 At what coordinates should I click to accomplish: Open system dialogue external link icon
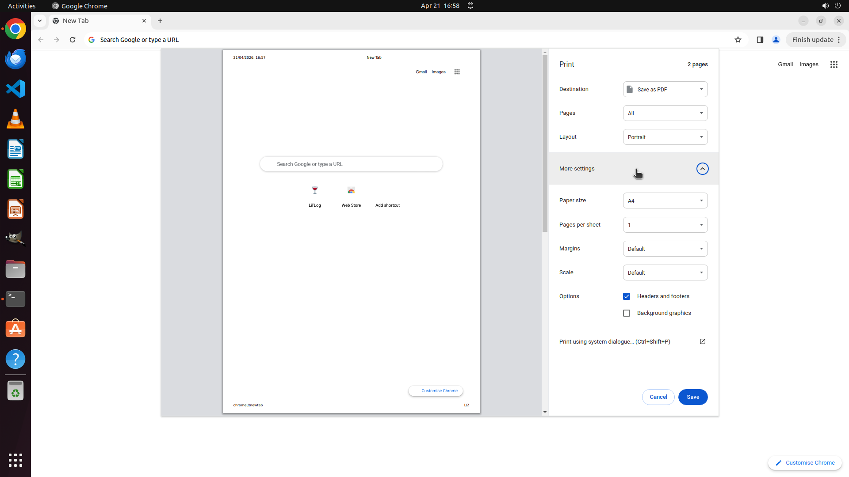702,341
